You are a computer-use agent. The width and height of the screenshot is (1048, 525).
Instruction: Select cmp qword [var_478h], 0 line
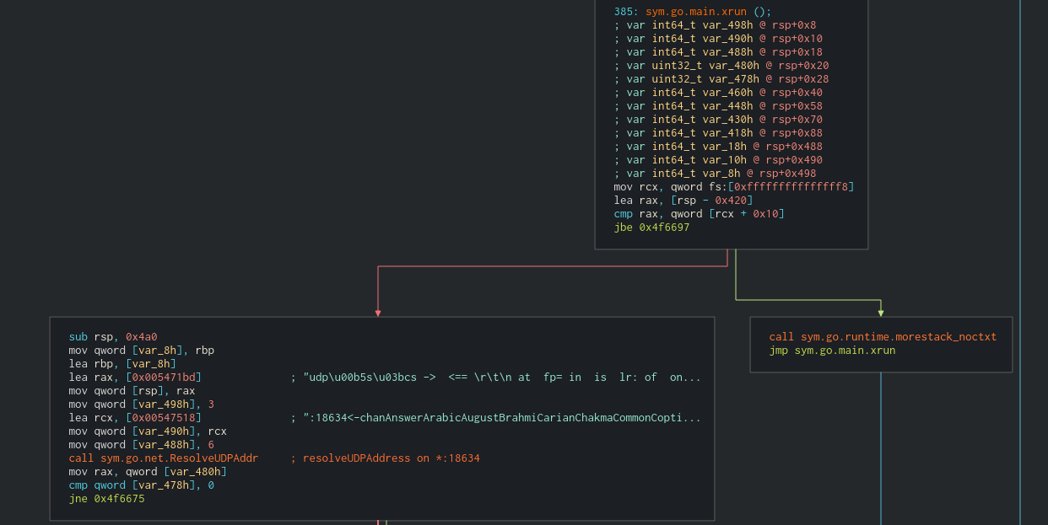click(141, 485)
